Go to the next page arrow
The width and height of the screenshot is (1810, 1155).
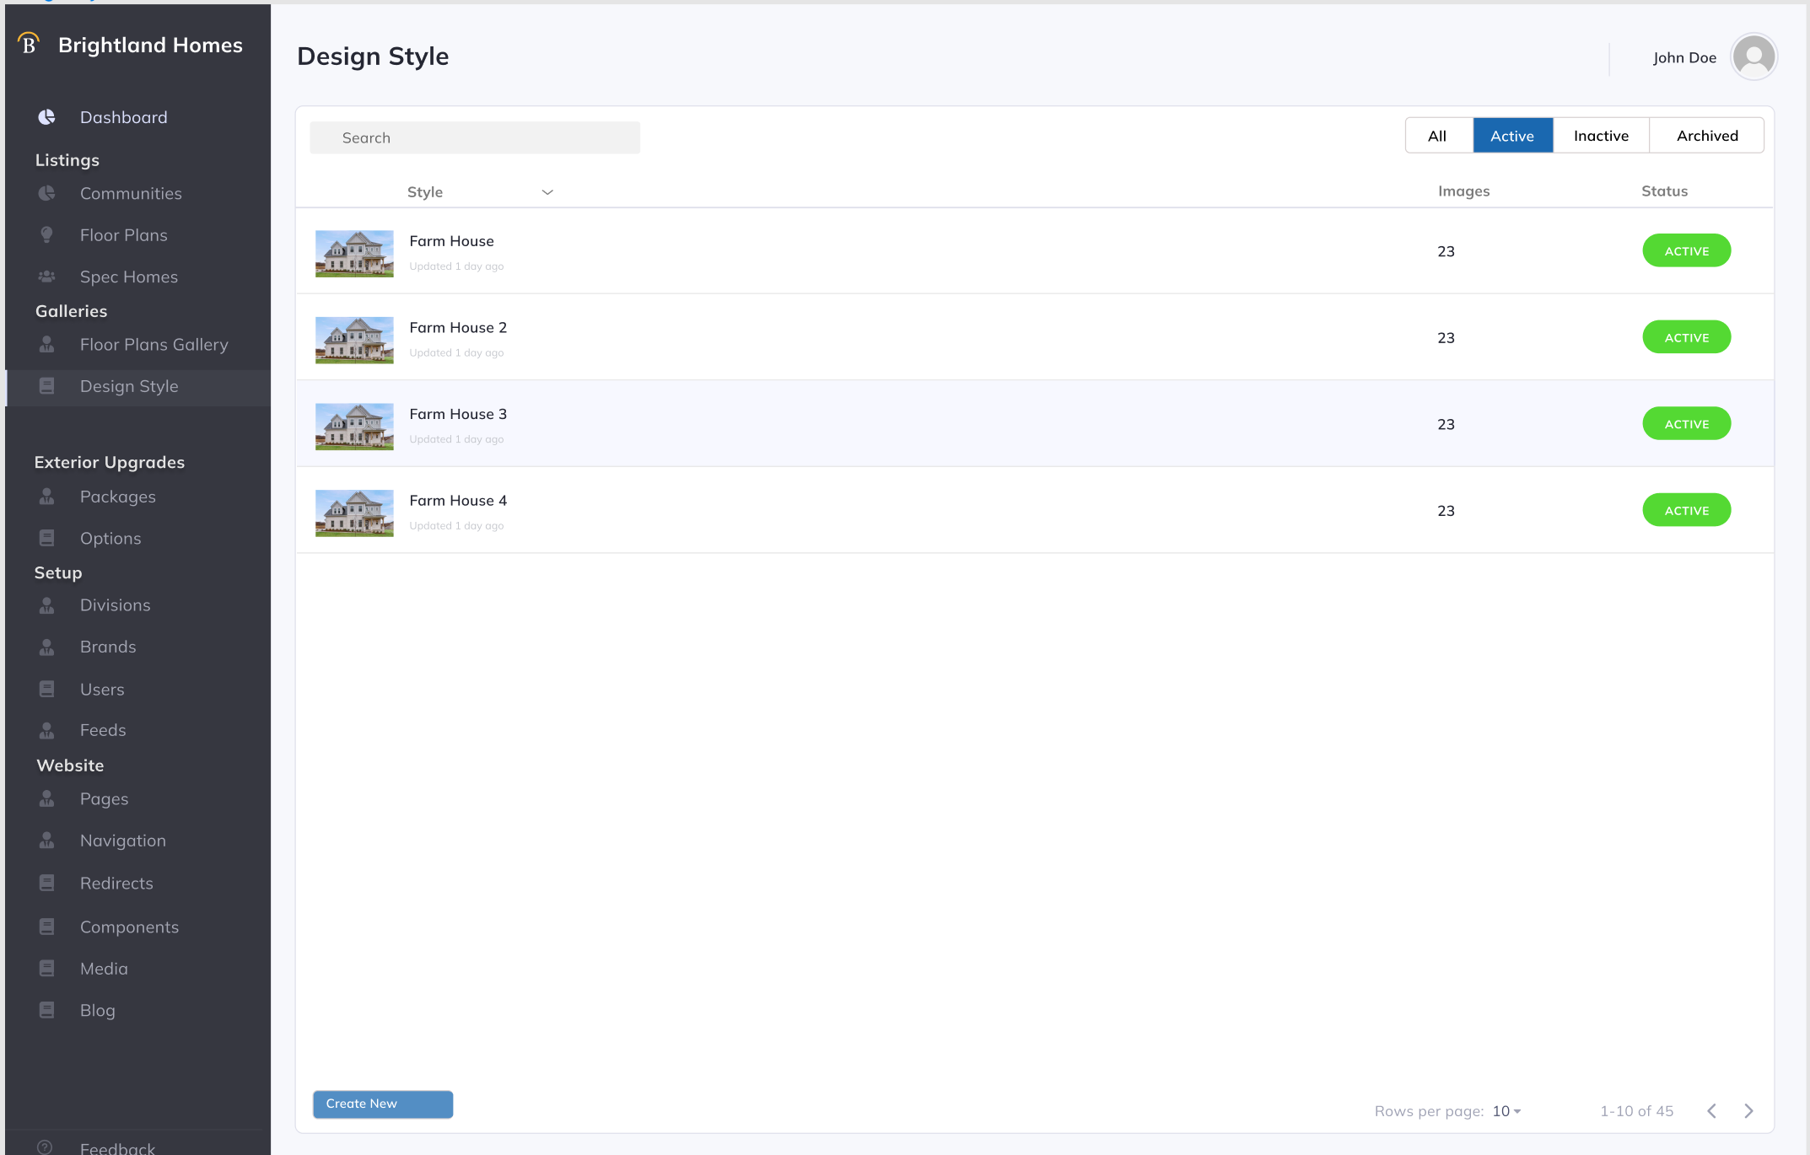pos(1748,1110)
